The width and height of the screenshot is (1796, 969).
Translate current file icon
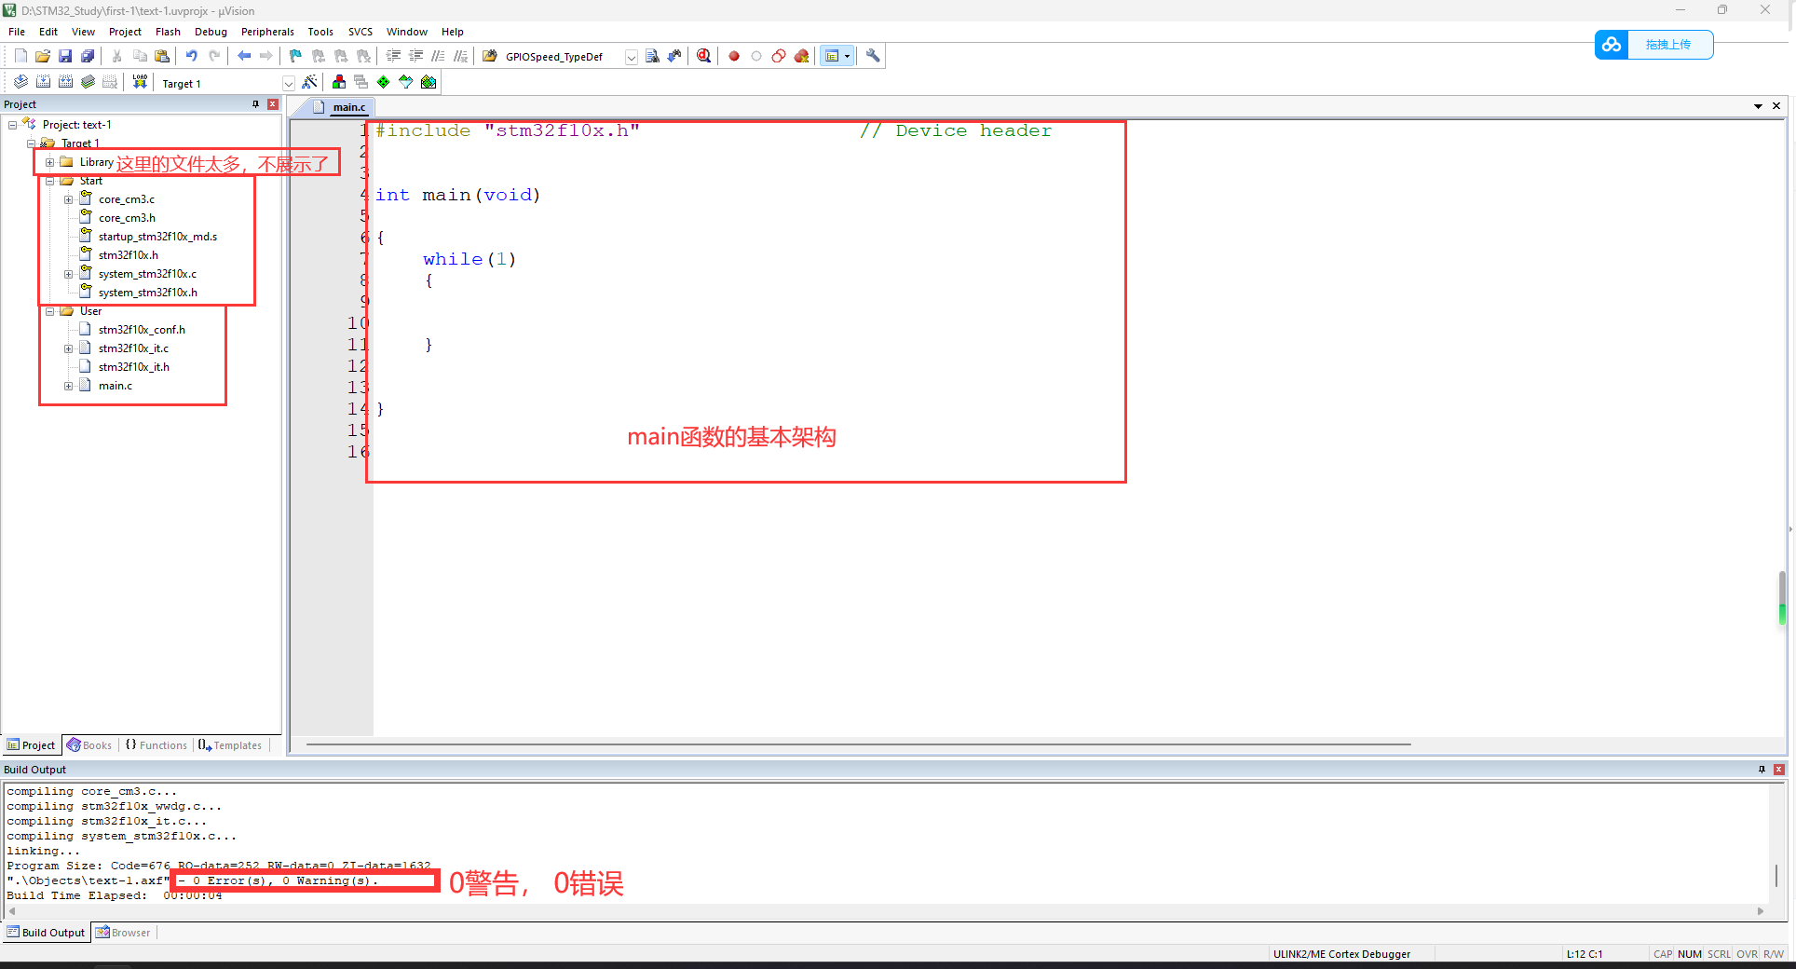[20, 82]
